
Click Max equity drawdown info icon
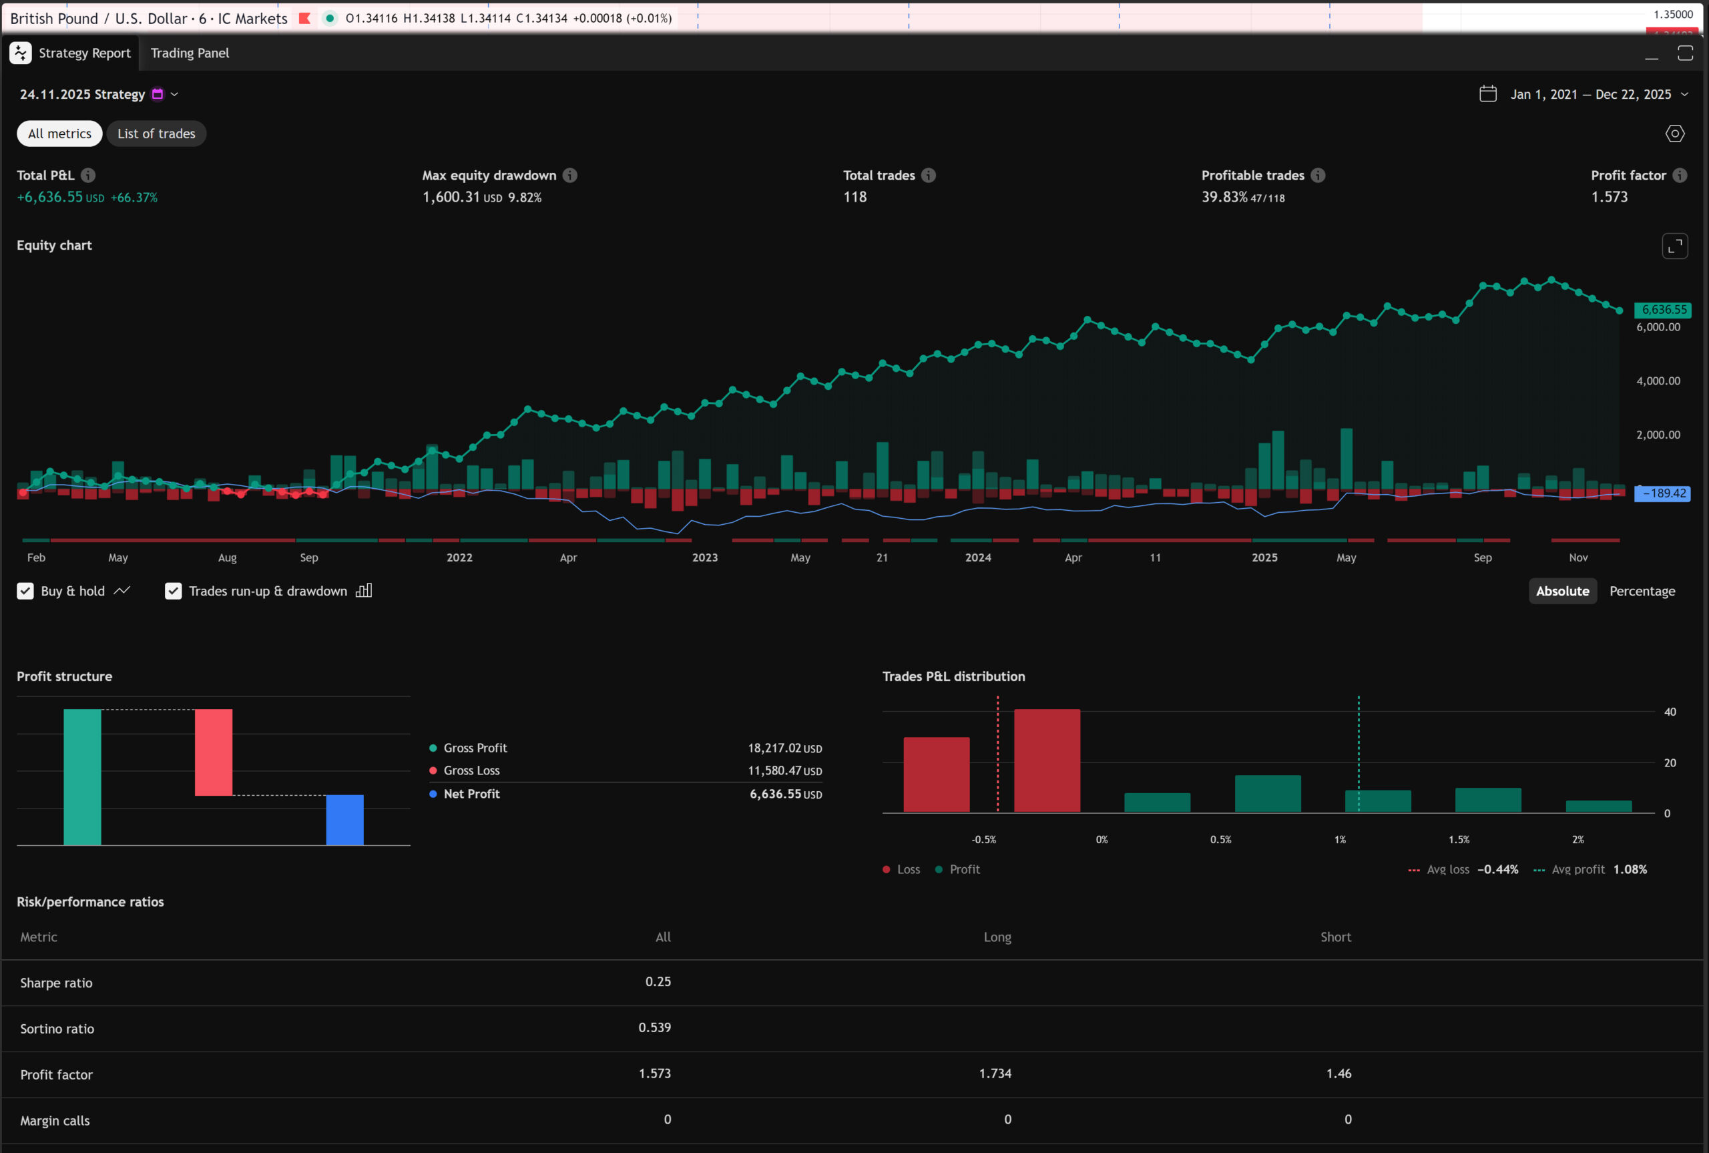click(569, 175)
